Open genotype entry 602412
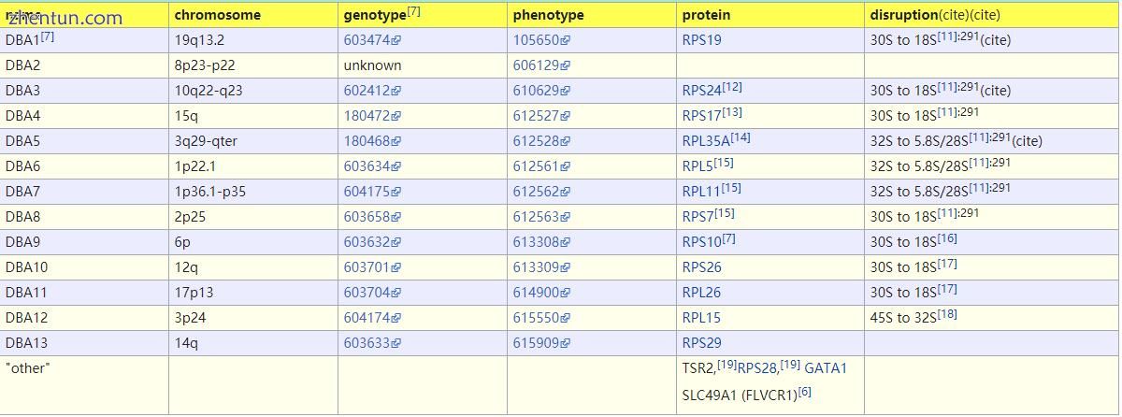Screen dimensions: 1122x417 pyautogui.click(x=367, y=91)
